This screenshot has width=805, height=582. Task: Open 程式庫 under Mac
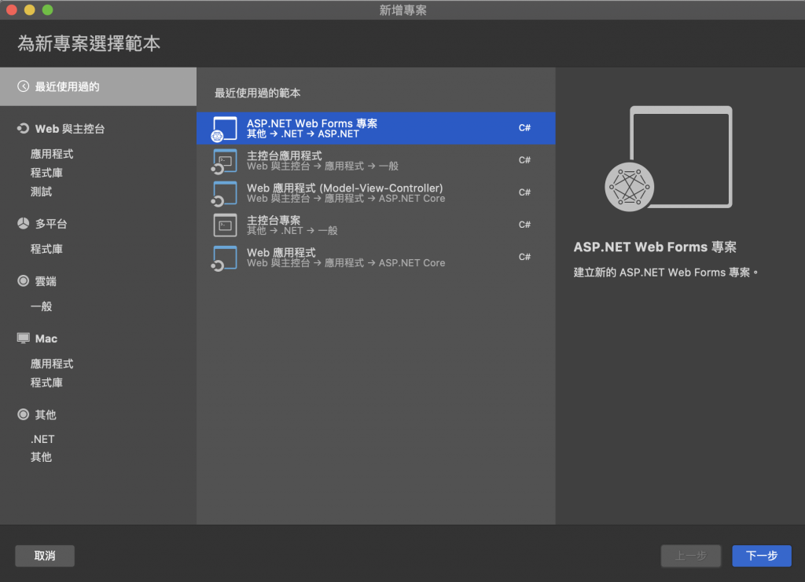(x=46, y=383)
